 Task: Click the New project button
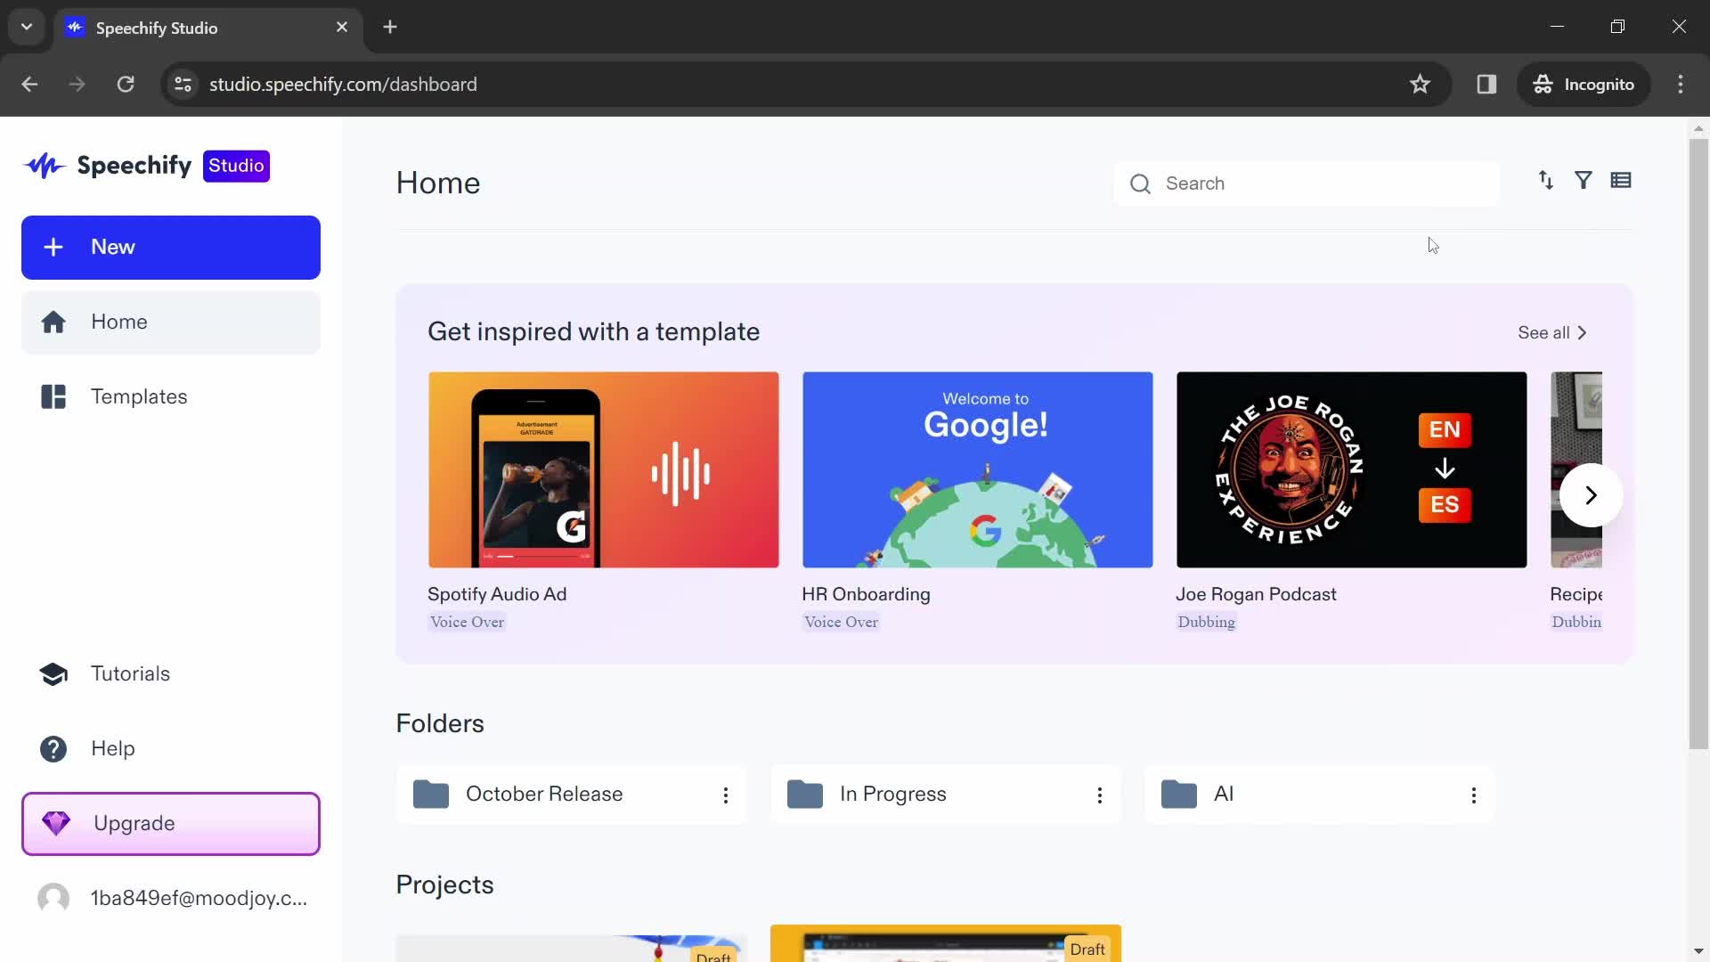[x=172, y=248]
